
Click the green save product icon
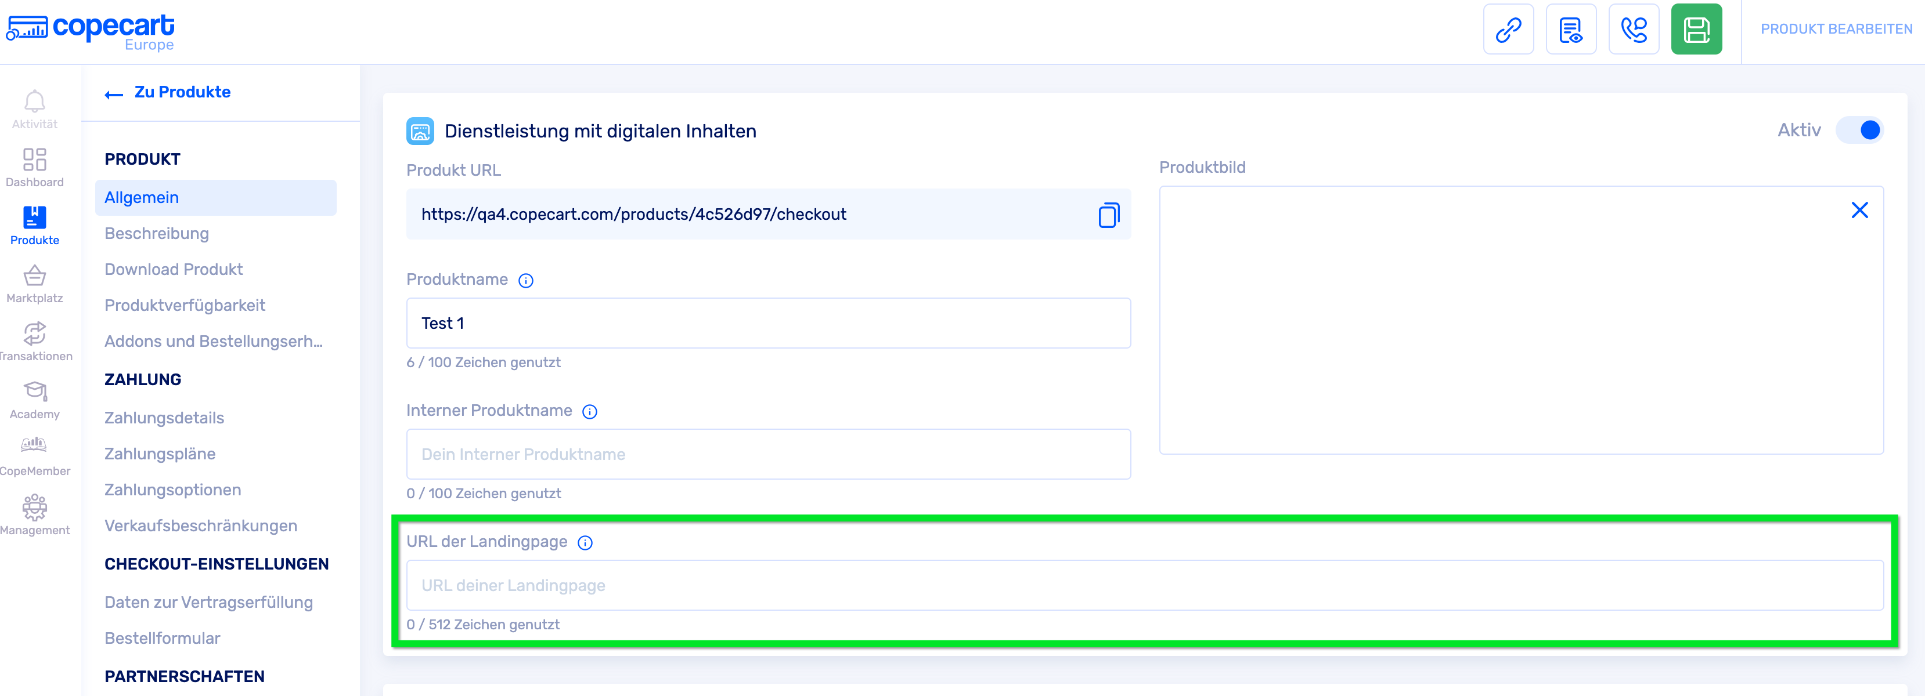pyautogui.click(x=1696, y=30)
